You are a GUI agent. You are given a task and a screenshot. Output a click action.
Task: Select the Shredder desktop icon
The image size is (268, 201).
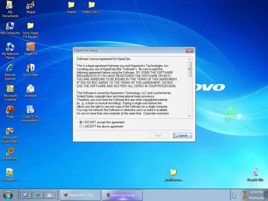[31, 91]
